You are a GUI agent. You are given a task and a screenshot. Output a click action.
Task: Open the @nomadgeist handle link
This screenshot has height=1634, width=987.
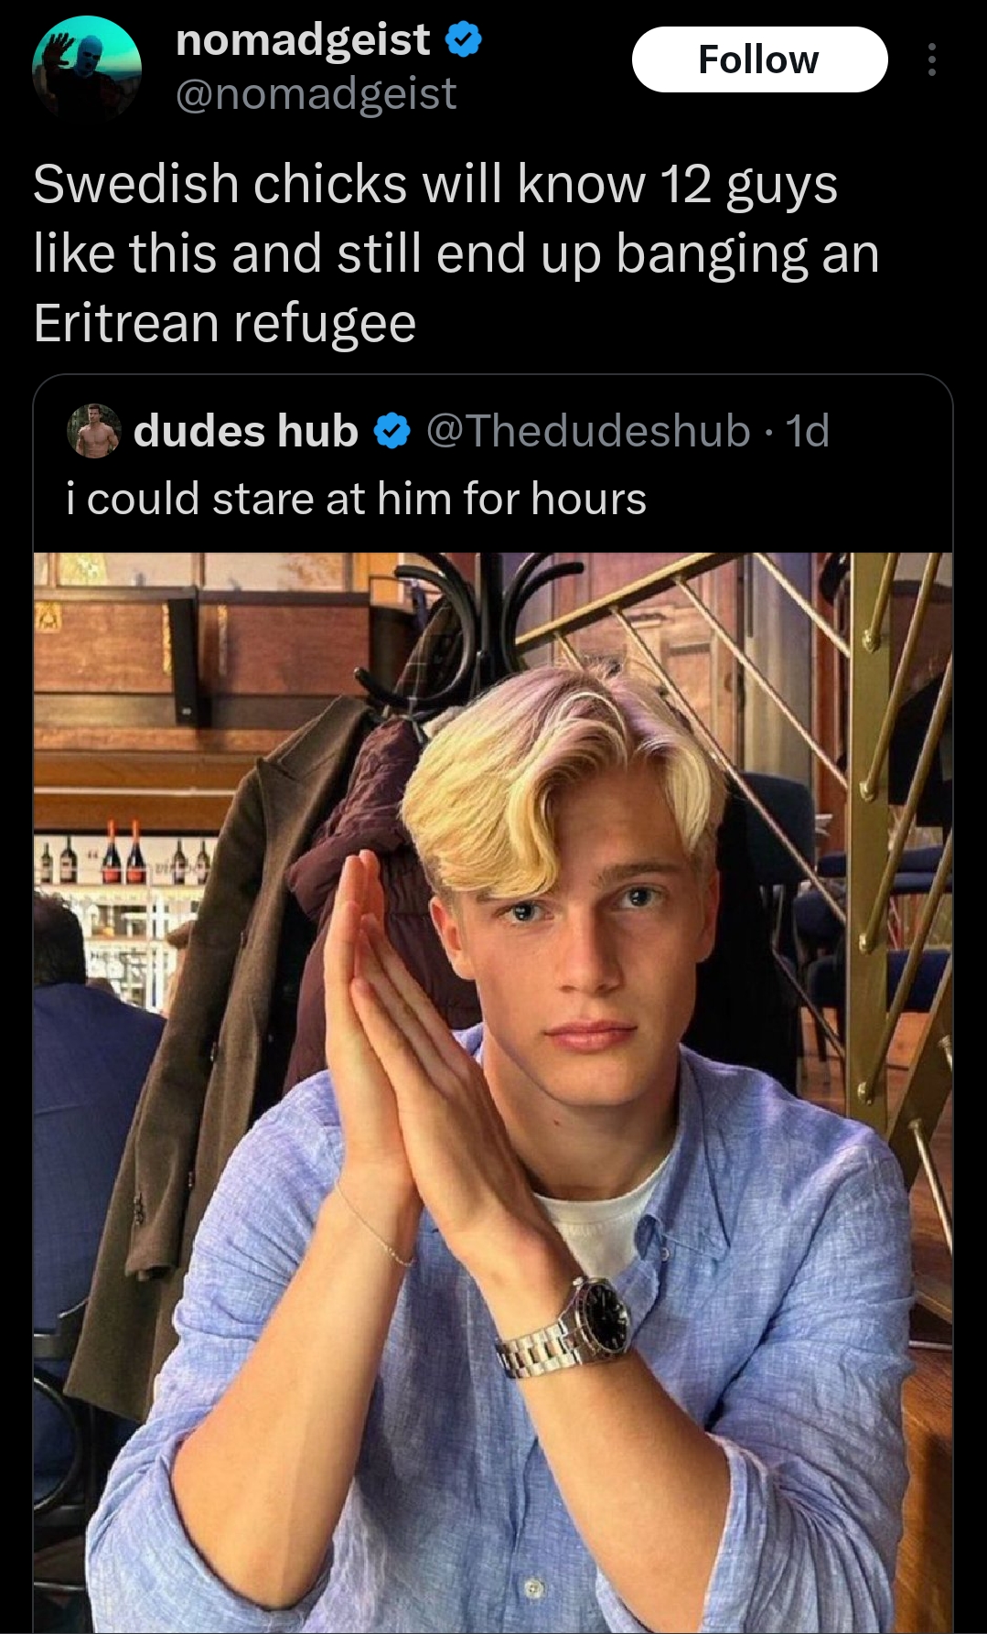click(316, 94)
